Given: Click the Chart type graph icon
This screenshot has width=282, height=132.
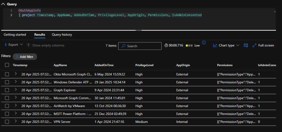Looking at the screenshot, I should (x=215, y=45).
